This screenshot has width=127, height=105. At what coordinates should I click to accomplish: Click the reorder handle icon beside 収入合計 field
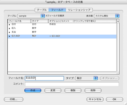(x=9, y=36)
